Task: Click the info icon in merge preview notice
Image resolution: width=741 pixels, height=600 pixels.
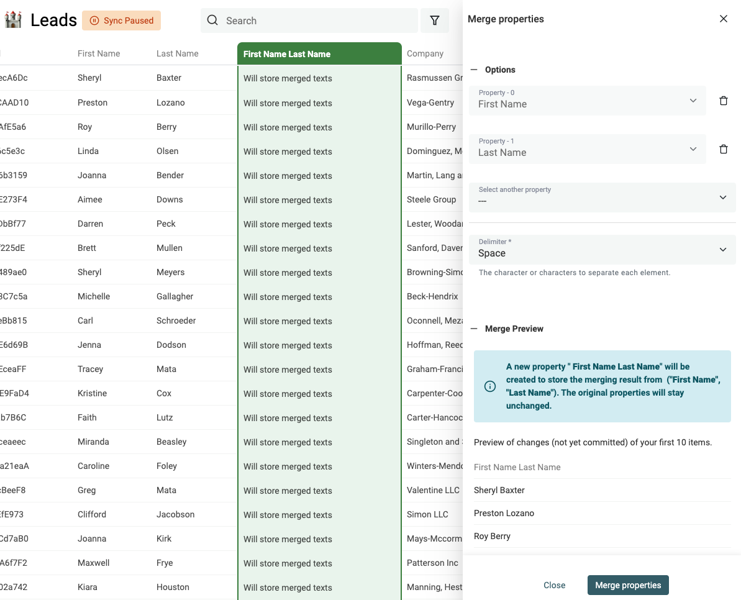Action: 490,386
